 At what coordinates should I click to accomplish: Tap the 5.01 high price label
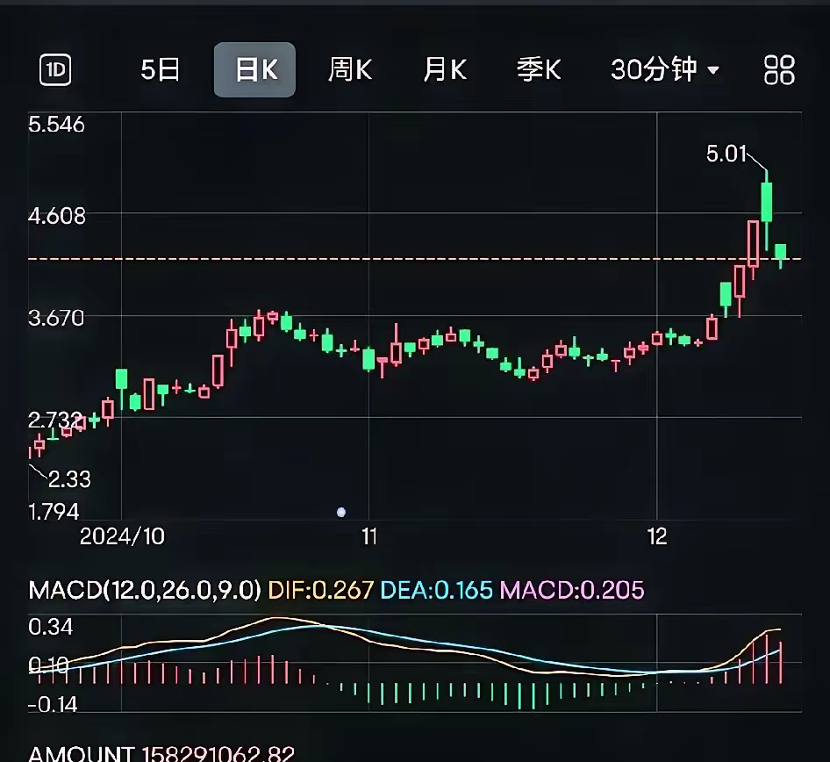tap(726, 155)
